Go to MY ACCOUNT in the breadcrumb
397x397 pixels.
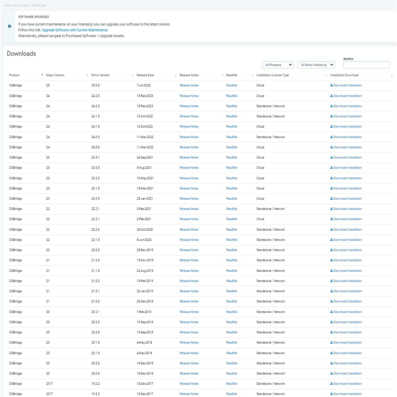coord(21,5)
